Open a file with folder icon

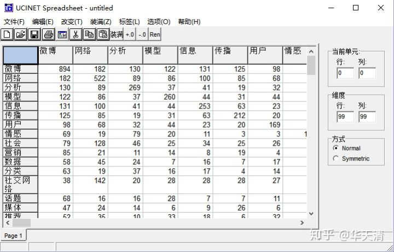click(x=21, y=35)
